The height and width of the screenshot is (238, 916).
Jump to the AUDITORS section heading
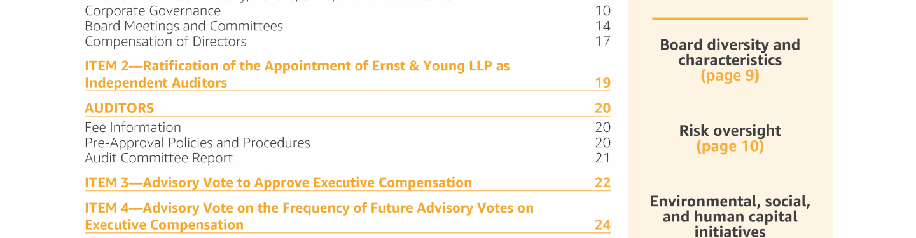coord(120,108)
